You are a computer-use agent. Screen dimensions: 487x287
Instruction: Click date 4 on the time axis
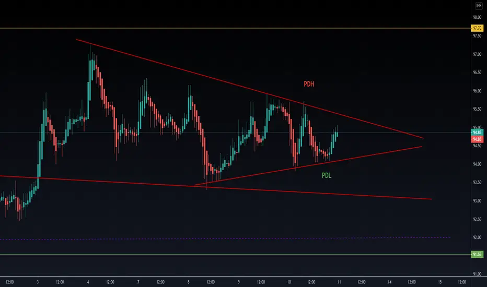click(88, 282)
